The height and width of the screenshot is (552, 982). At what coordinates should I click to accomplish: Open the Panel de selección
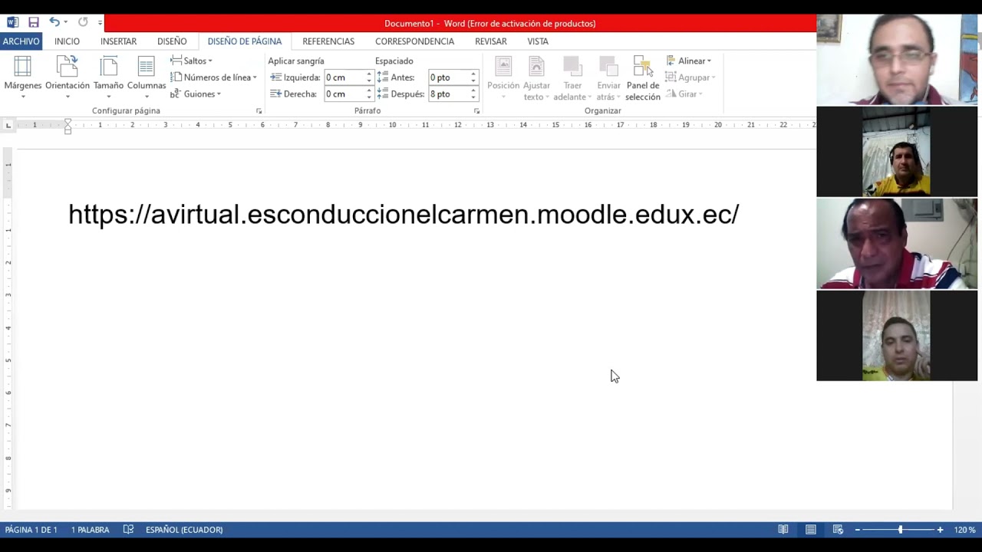(643, 77)
